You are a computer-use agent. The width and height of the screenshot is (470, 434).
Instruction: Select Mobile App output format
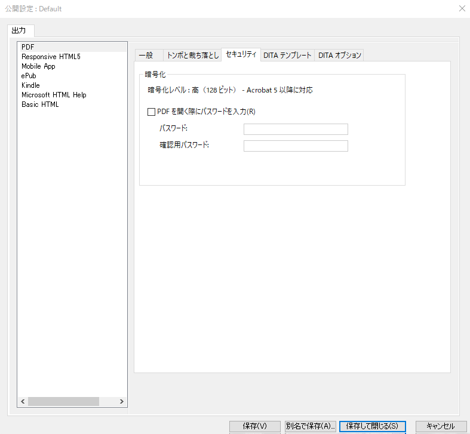38,66
